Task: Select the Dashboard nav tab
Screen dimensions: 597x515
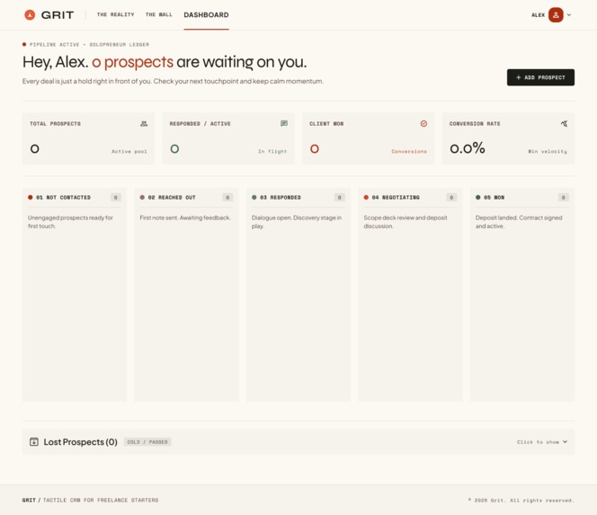Action: point(207,15)
